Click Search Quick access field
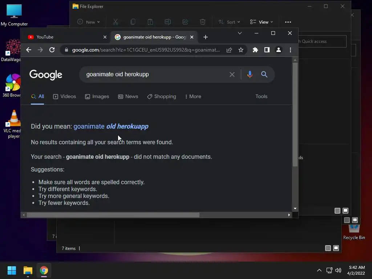 click(x=322, y=41)
